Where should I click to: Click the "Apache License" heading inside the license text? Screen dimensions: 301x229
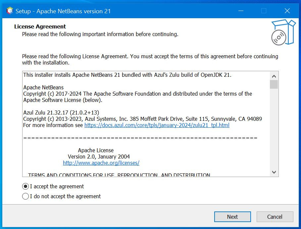point(96,150)
